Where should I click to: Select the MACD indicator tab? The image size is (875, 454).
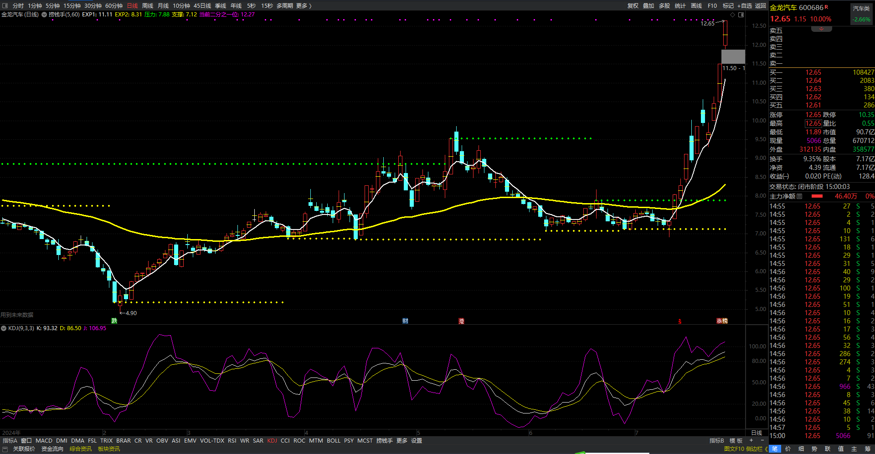(x=44, y=441)
